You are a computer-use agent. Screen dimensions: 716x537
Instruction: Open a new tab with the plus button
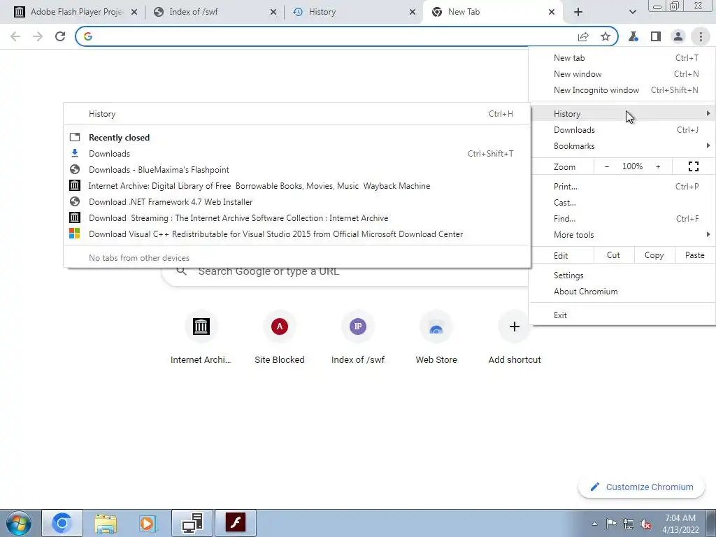(x=578, y=12)
